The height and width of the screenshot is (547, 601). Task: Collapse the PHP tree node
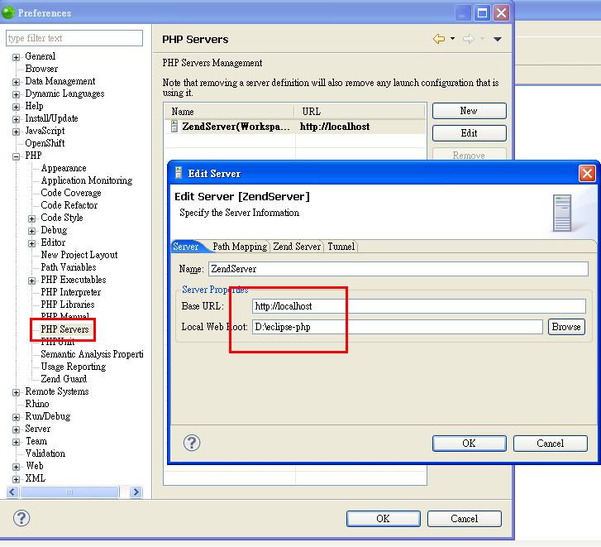tap(16, 156)
